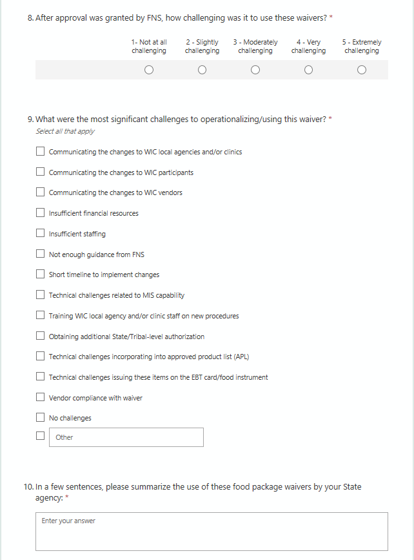Choose '2 - Slightly challenging' rating
Image resolution: width=414 pixels, height=560 pixels.
pos(202,70)
